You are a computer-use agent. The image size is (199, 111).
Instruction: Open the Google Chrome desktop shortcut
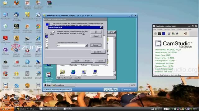click(x=38, y=27)
